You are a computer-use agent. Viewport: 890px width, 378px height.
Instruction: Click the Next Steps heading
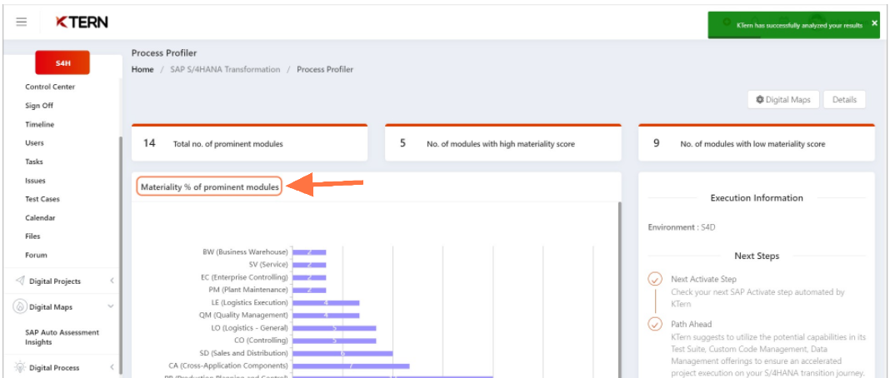pyautogui.click(x=757, y=256)
